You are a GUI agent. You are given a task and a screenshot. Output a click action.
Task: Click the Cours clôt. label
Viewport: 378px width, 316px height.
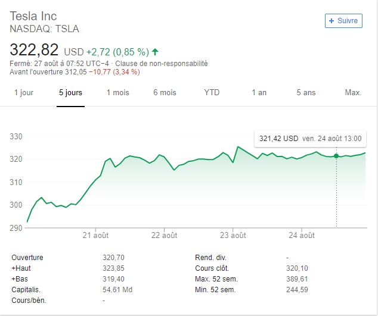212,268
